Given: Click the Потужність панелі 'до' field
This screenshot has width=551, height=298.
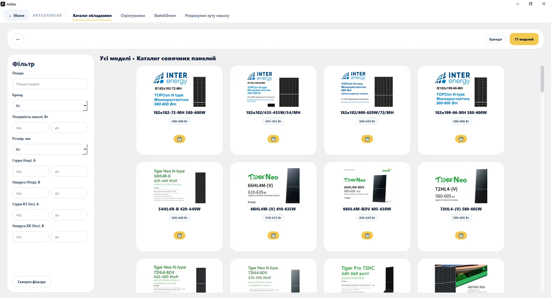Looking at the screenshot, I should tap(69, 128).
